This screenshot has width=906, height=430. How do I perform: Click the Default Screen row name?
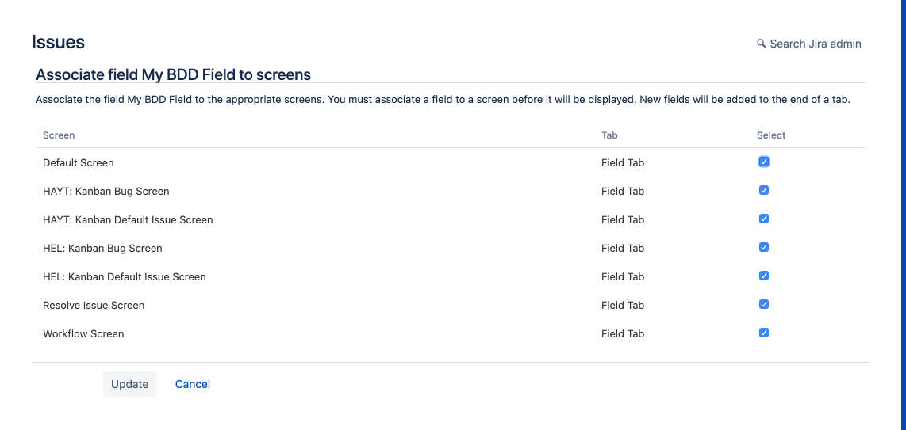tap(79, 162)
